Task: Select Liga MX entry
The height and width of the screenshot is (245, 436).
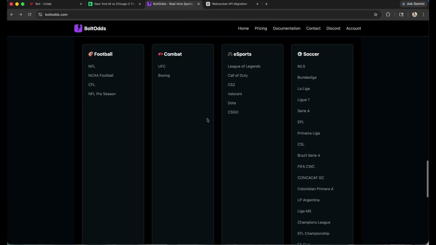Action: (x=304, y=211)
